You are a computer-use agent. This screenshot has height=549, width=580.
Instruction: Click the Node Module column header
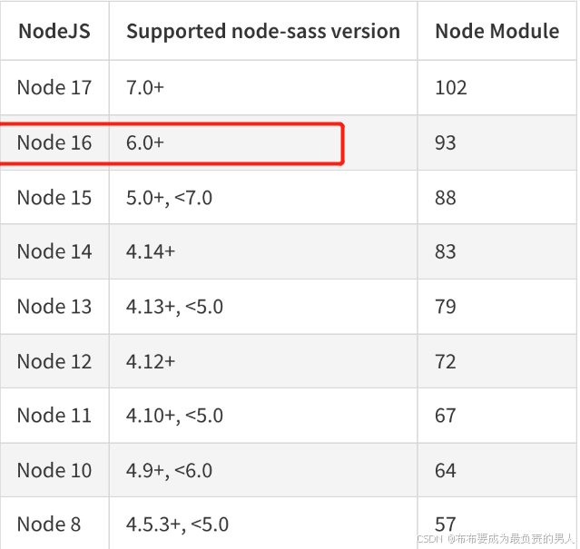[x=497, y=31]
